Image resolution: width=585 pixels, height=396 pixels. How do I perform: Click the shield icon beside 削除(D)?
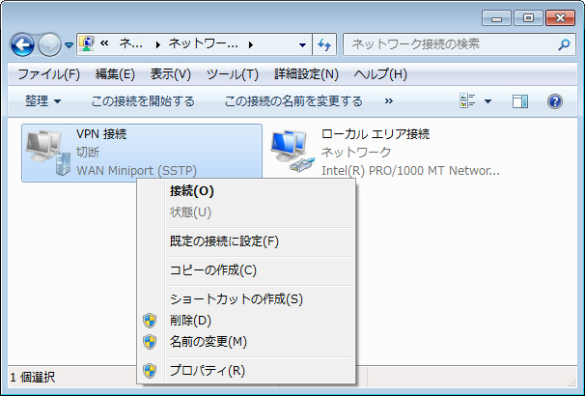(150, 321)
